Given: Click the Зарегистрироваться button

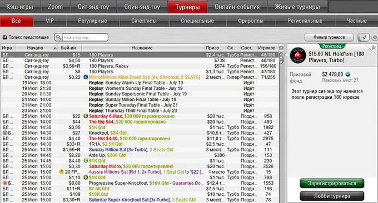Looking at the screenshot, I should 332,184.
